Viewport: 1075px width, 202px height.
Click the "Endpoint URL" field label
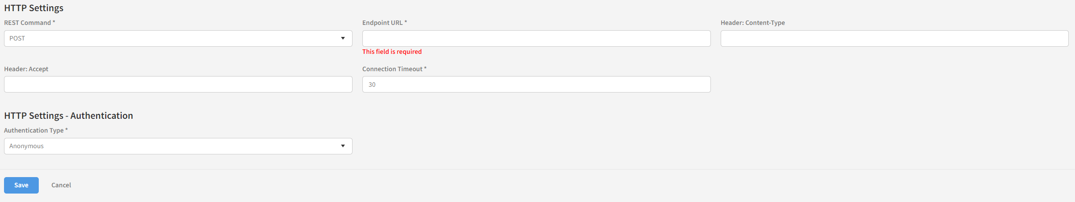tap(382, 23)
